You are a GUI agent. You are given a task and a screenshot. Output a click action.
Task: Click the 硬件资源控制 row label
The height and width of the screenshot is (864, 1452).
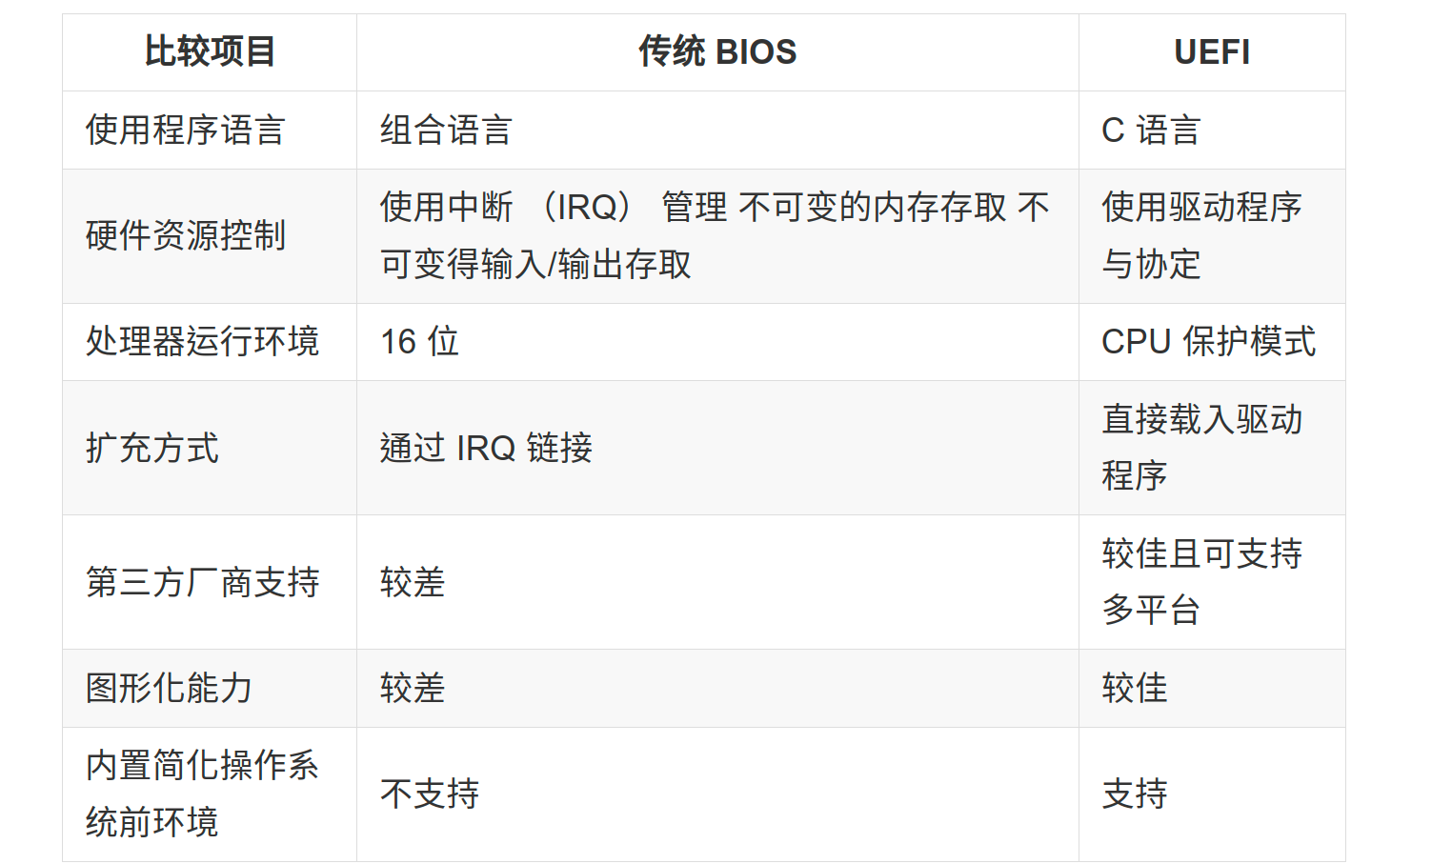pos(186,235)
